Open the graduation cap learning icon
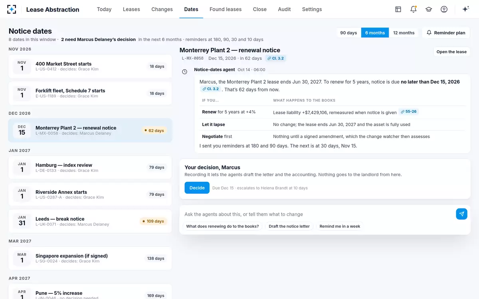The height and width of the screenshot is (299, 479). (x=429, y=9)
